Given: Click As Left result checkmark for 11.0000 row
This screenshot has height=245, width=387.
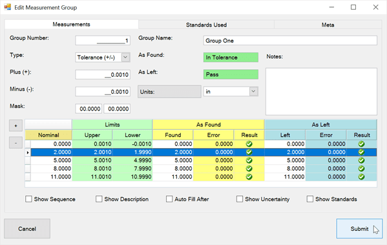Looking at the screenshot, I should point(361,176).
